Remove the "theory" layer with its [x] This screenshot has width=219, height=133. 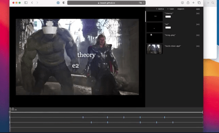198,13
